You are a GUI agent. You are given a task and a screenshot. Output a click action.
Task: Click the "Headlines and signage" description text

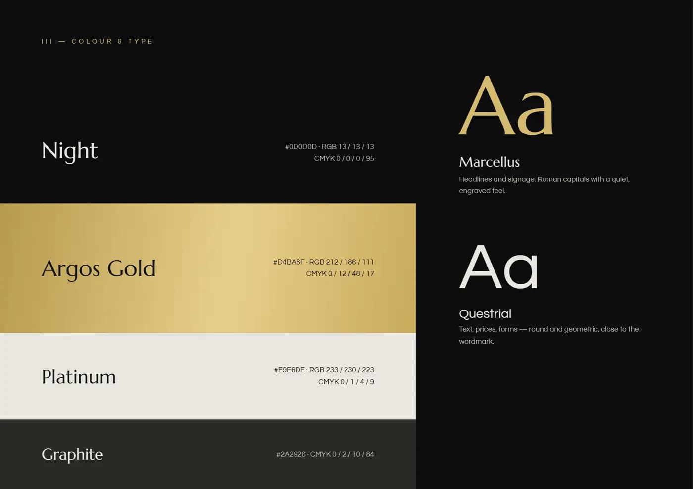[x=544, y=185]
